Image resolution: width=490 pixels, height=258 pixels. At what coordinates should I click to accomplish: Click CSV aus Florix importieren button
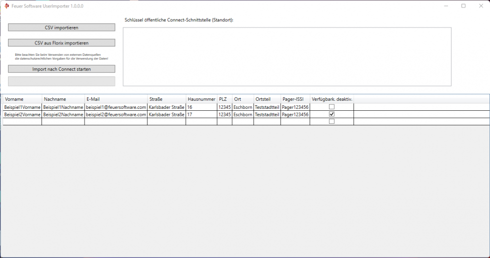(x=61, y=43)
